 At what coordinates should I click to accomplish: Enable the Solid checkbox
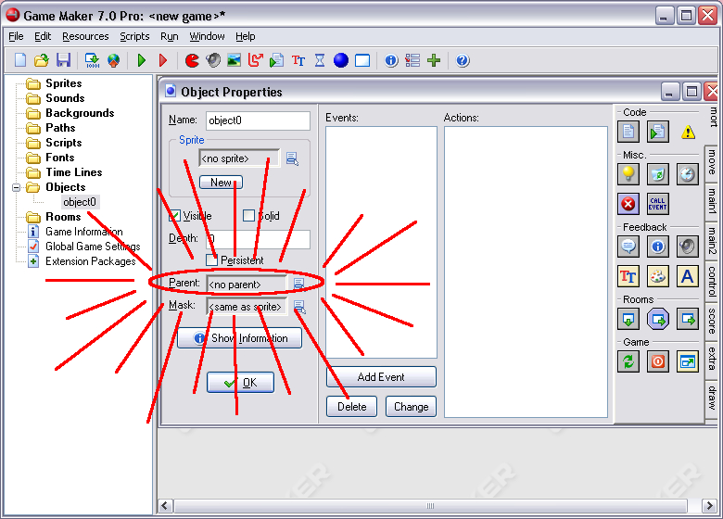point(248,216)
